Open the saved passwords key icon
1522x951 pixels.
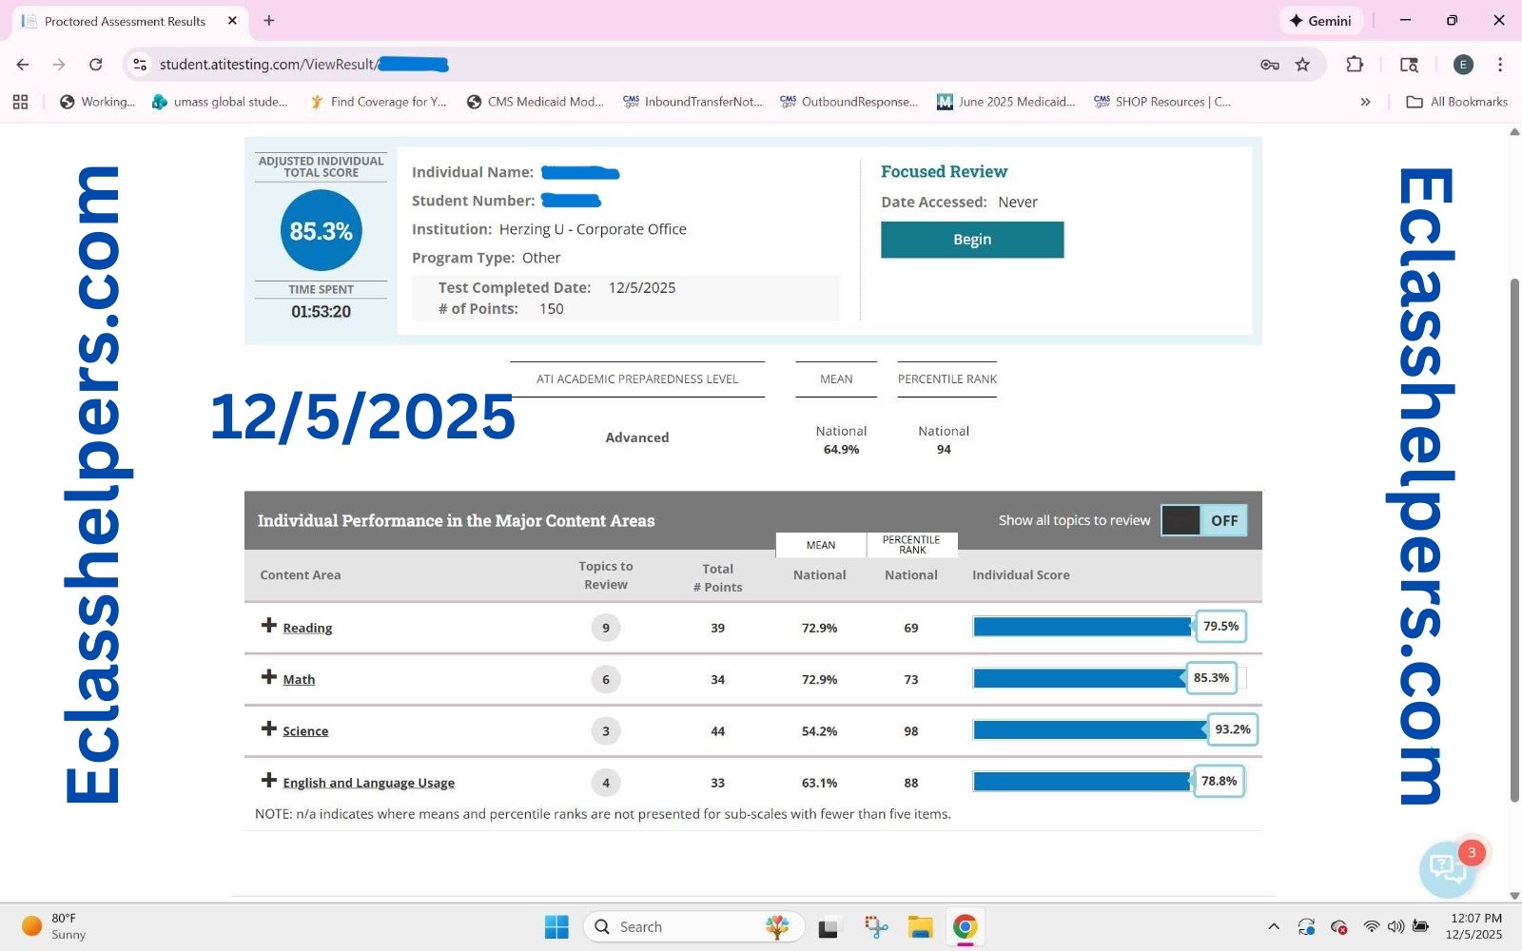click(1269, 65)
